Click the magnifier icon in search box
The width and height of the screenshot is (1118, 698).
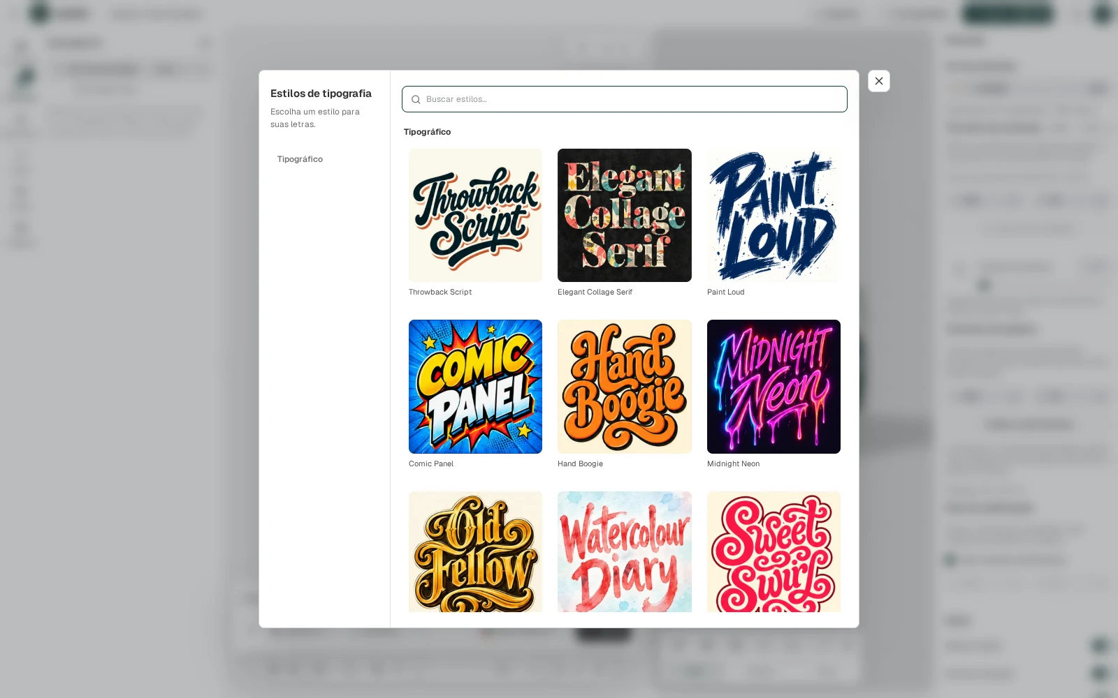pyautogui.click(x=416, y=100)
